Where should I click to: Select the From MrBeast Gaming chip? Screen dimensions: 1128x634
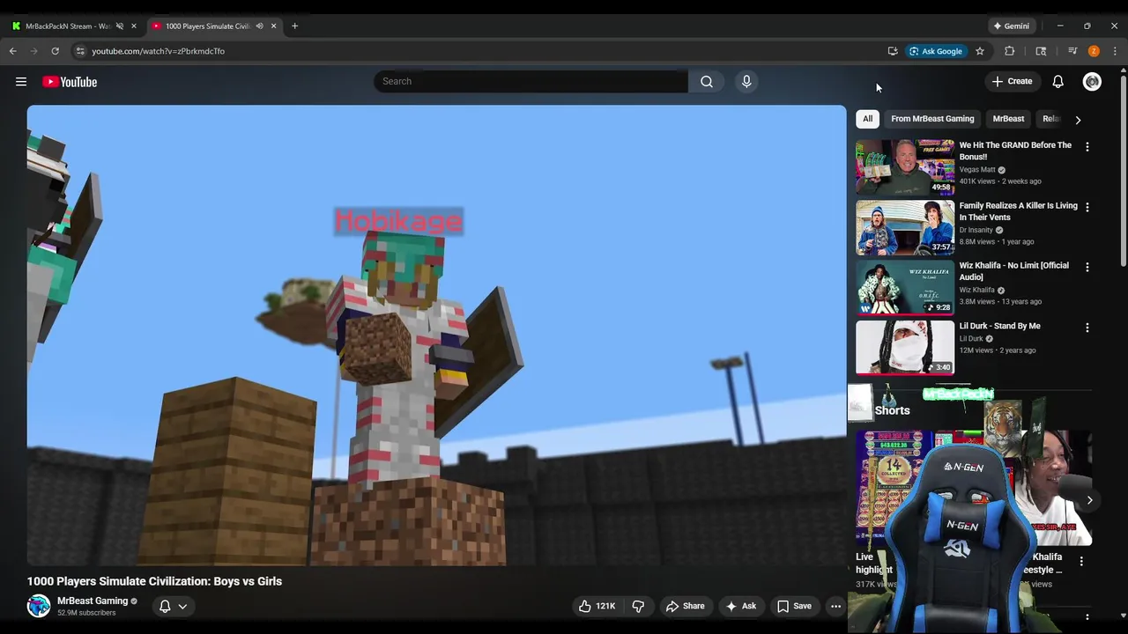coord(932,119)
